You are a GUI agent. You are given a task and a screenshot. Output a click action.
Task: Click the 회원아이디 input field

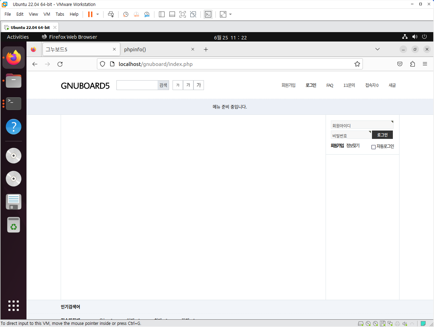tap(362, 125)
